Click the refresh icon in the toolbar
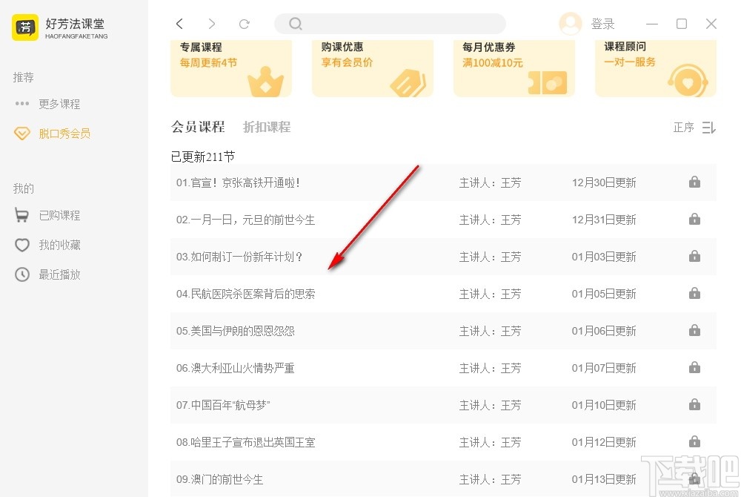This screenshot has height=497, width=741. click(x=245, y=23)
